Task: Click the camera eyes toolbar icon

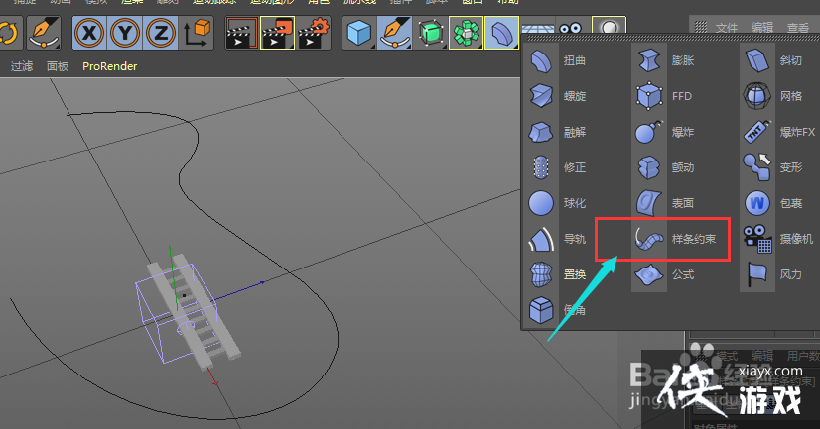Action: click(x=571, y=29)
